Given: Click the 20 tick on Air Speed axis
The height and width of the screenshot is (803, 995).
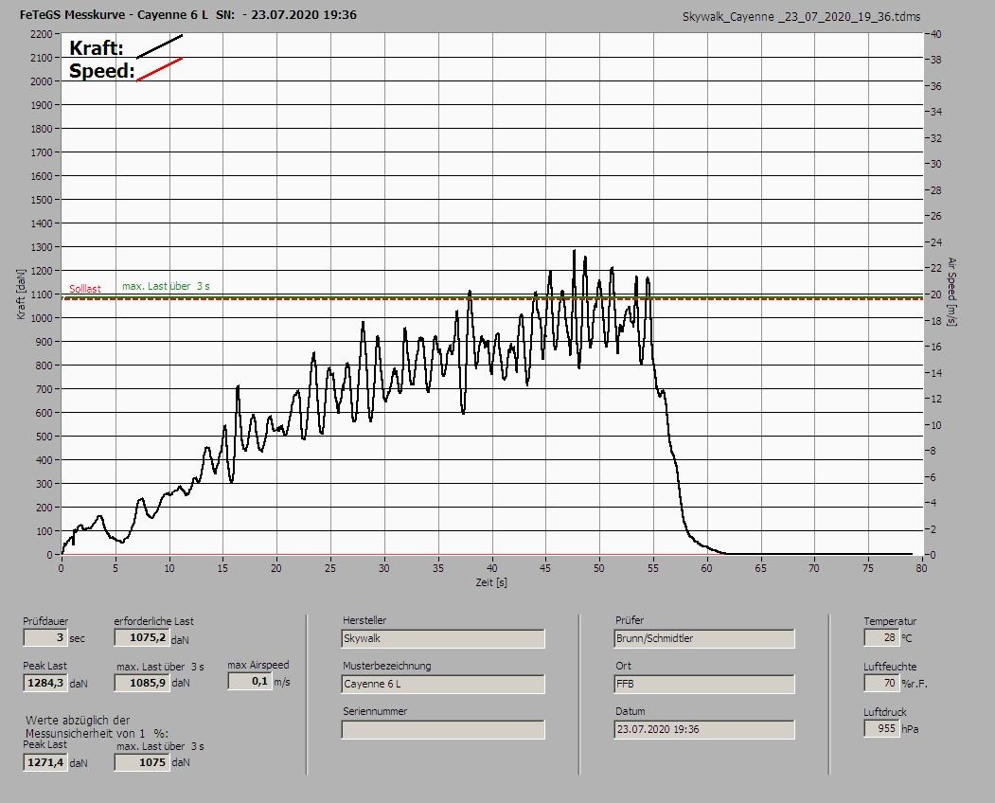Looking at the screenshot, I should (x=936, y=294).
